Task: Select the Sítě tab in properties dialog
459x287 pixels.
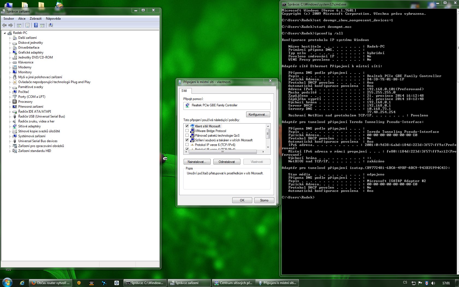Action: click(184, 91)
